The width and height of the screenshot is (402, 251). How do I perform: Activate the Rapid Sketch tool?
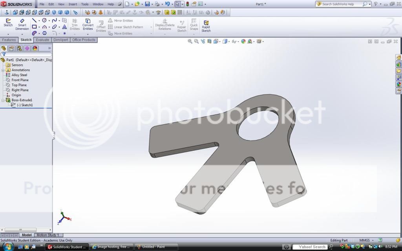206,26
